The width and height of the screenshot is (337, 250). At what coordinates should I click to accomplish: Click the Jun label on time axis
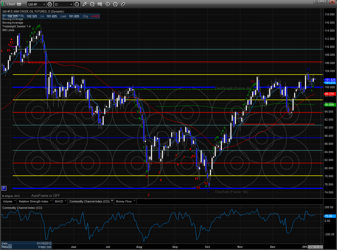(x=74, y=247)
